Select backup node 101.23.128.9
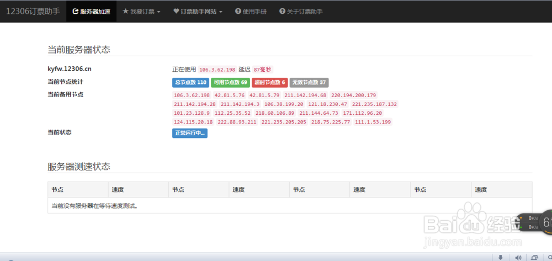Image resolution: width=552 pixels, height=261 pixels. pyautogui.click(x=192, y=113)
